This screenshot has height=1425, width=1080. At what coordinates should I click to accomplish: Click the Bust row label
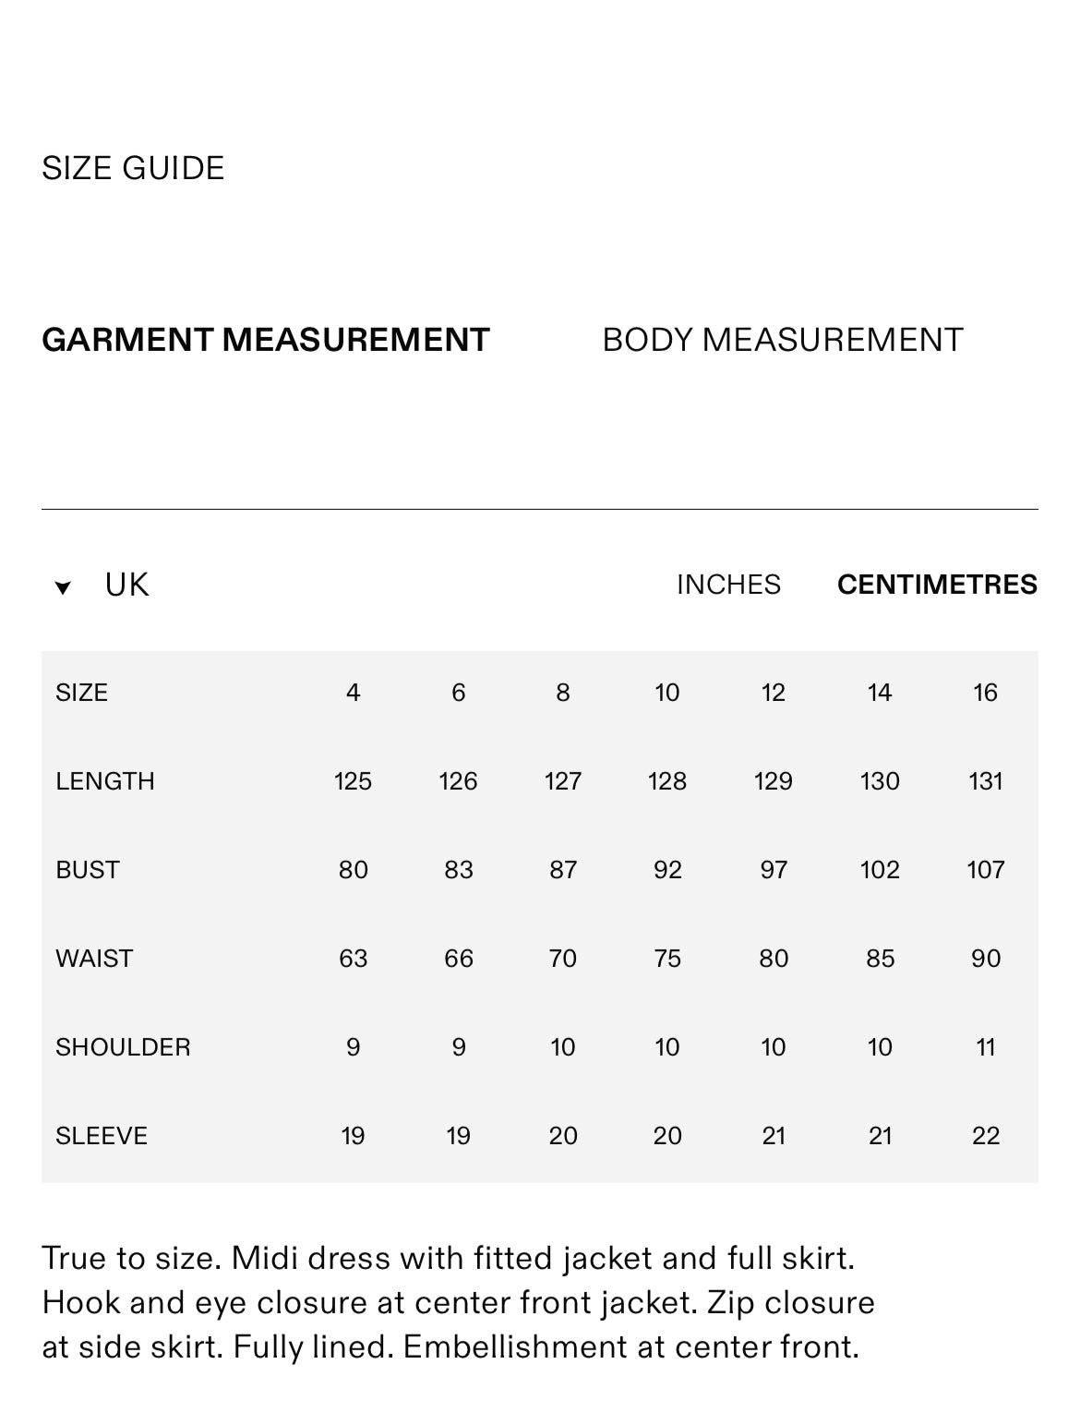[88, 870]
